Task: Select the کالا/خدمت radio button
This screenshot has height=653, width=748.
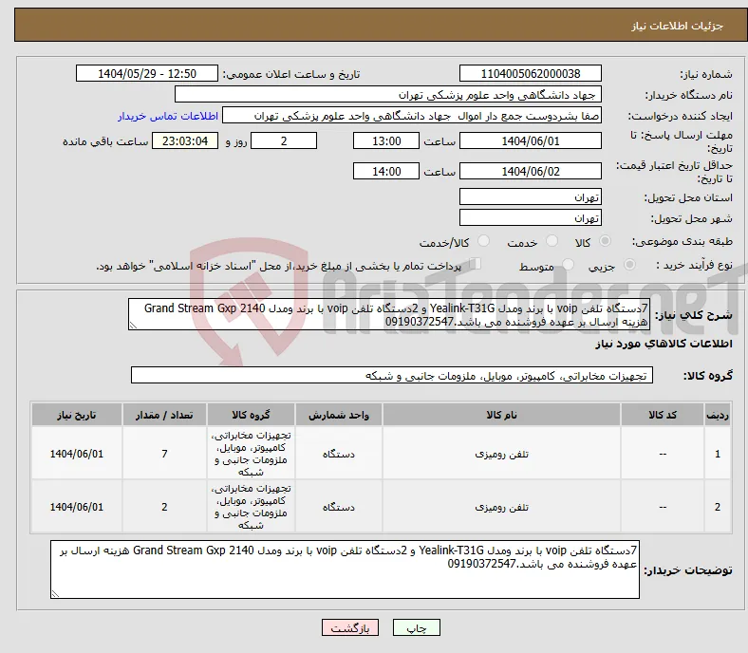Action: (x=484, y=241)
